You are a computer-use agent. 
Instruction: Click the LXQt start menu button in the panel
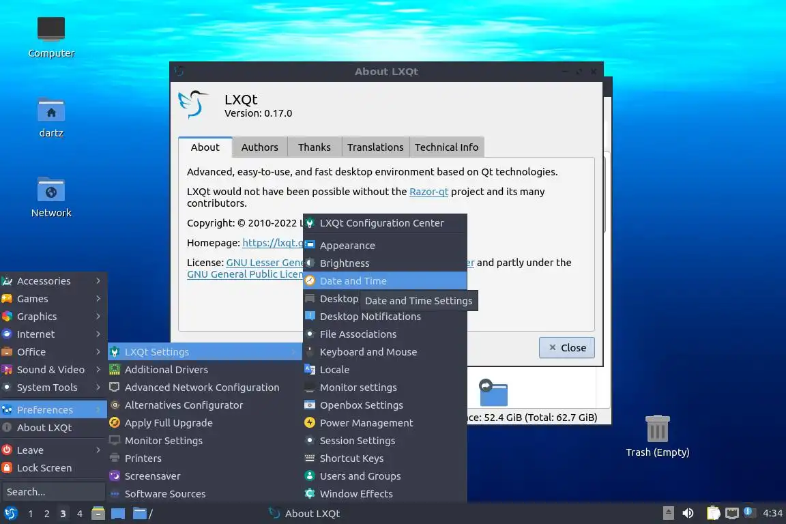10,513
